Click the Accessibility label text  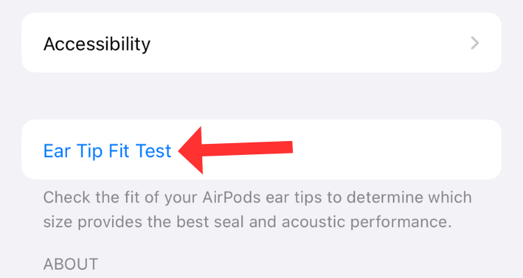[97, 44]
